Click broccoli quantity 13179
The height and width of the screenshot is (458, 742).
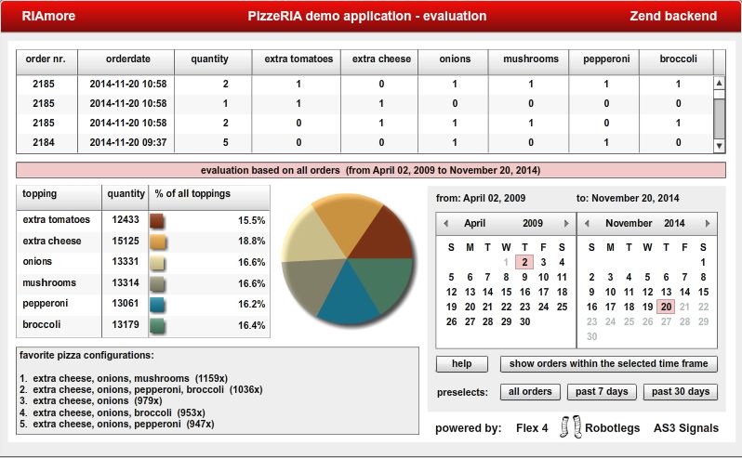pos(125,325)
